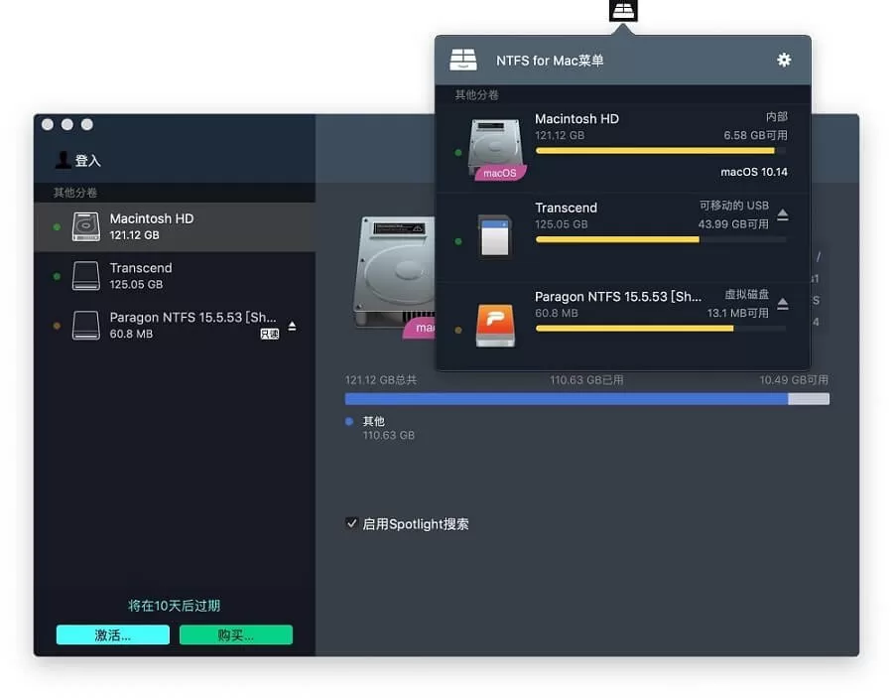Click the Macintosh HD yellow usage bar in popup

click(x=661, y=151)
